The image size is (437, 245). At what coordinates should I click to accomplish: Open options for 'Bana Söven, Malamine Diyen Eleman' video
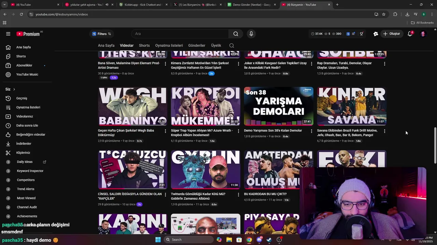pos(166,64)
